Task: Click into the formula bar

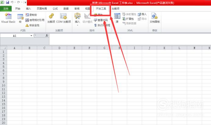Action: click(x=130, y=39)
